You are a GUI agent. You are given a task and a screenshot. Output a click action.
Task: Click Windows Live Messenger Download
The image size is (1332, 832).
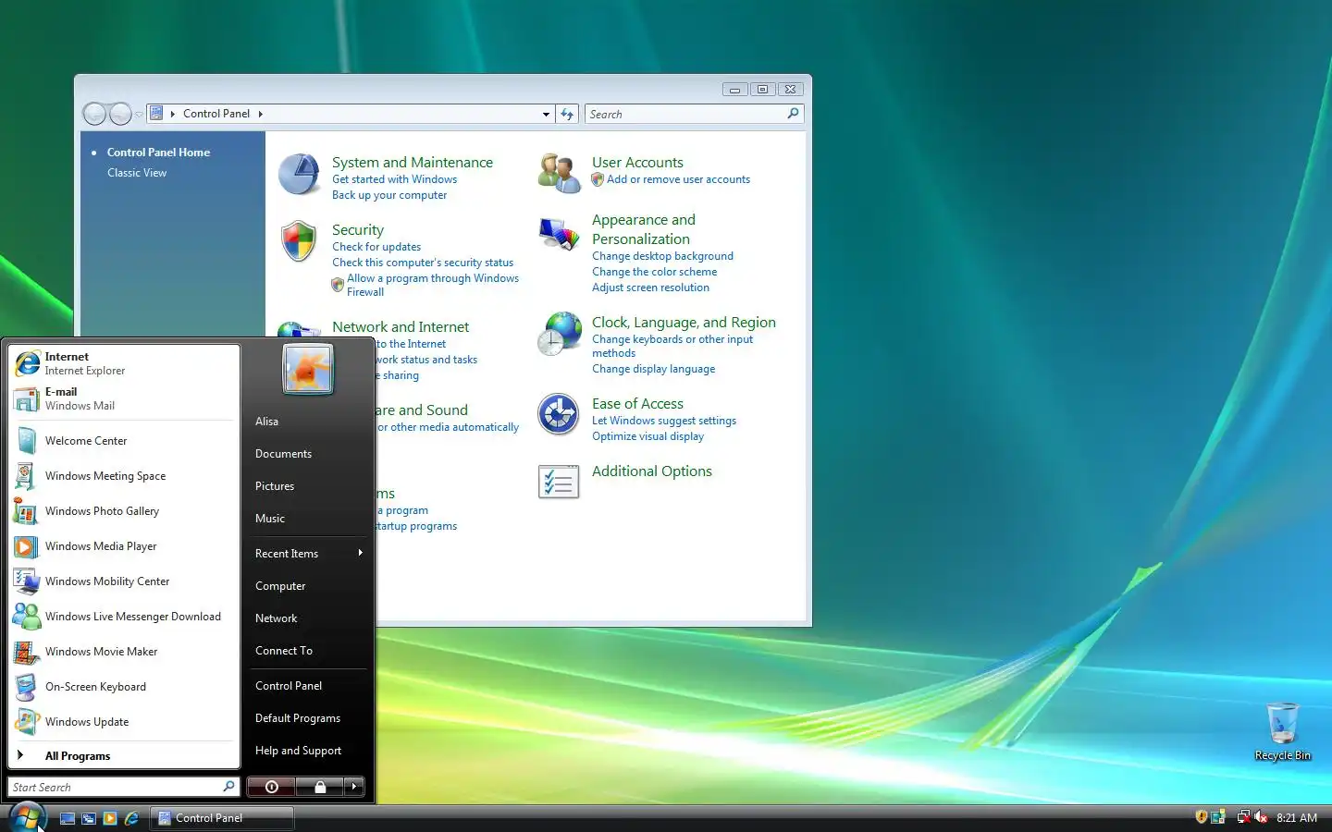(x=124, y=617)
